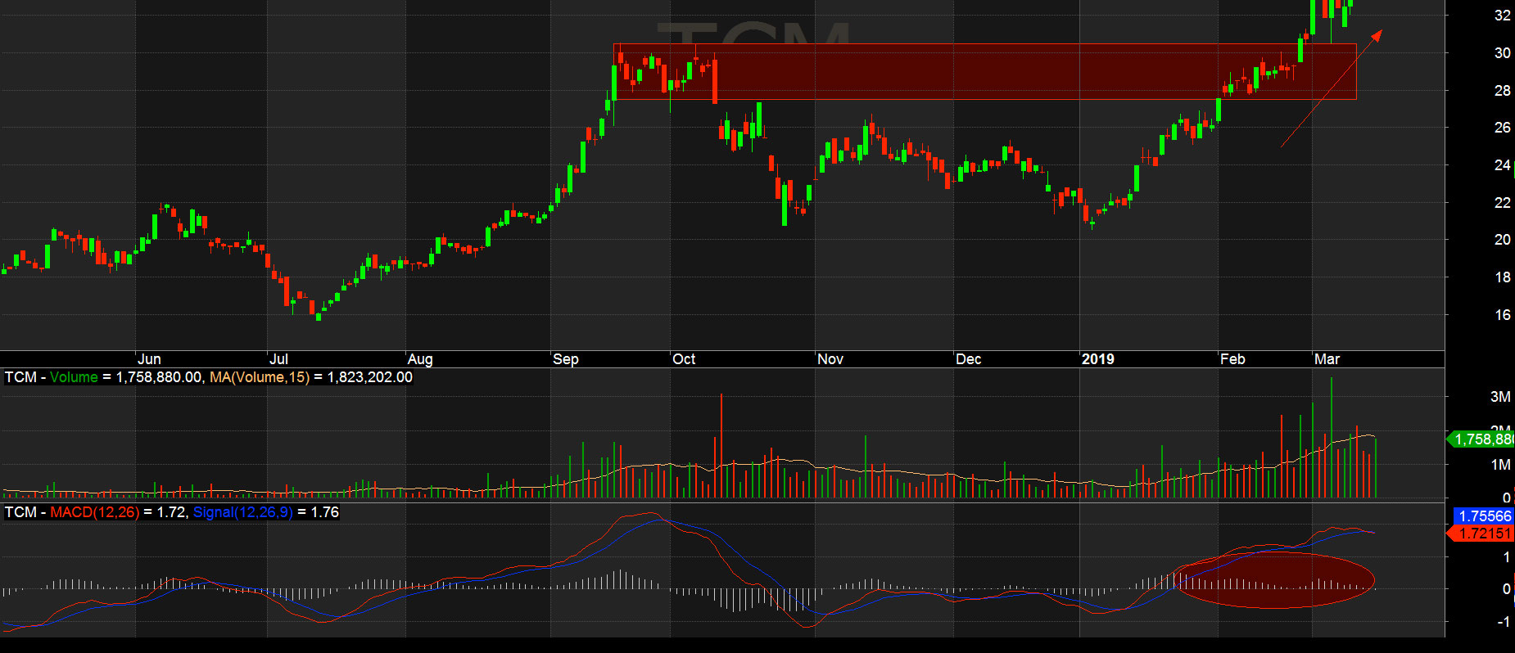Click the 32 price axis label

tap(1503, 16)
